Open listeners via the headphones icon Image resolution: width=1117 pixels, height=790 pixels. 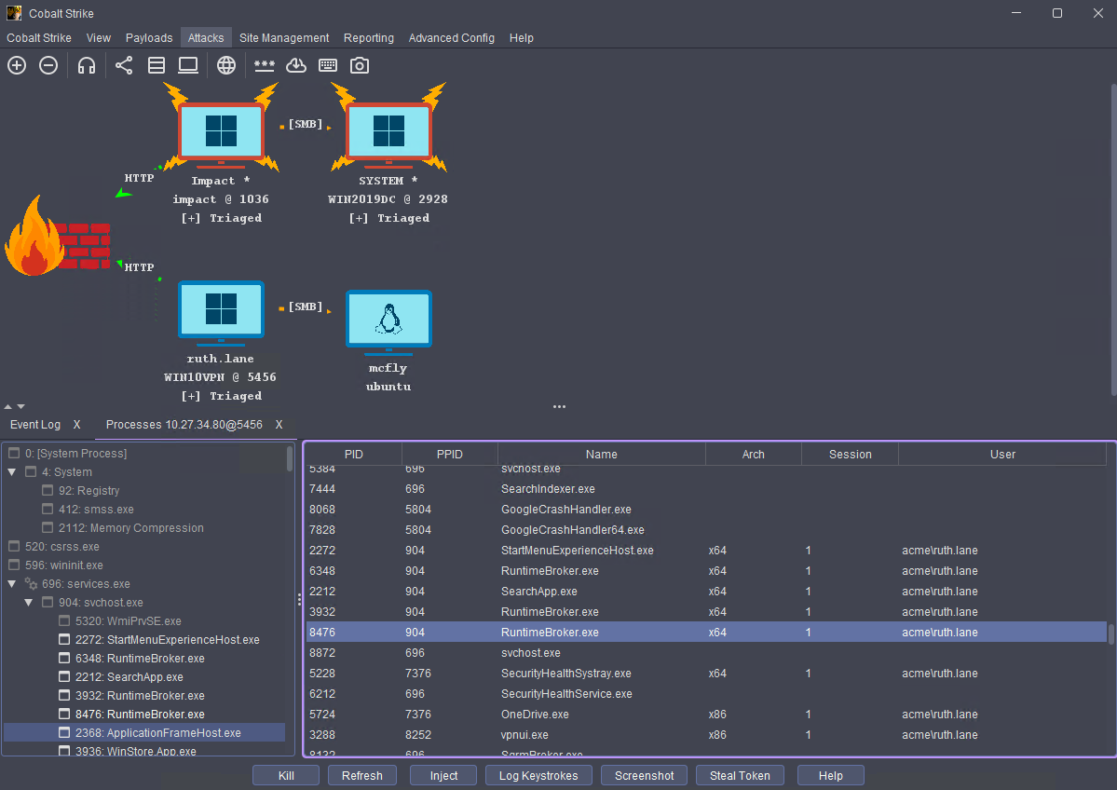87,65
